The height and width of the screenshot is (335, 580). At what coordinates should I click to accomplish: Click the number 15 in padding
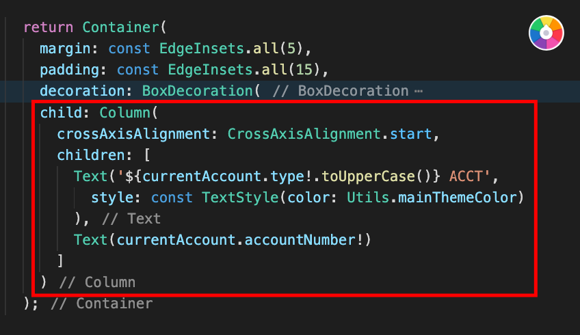(x=304, y=70)
